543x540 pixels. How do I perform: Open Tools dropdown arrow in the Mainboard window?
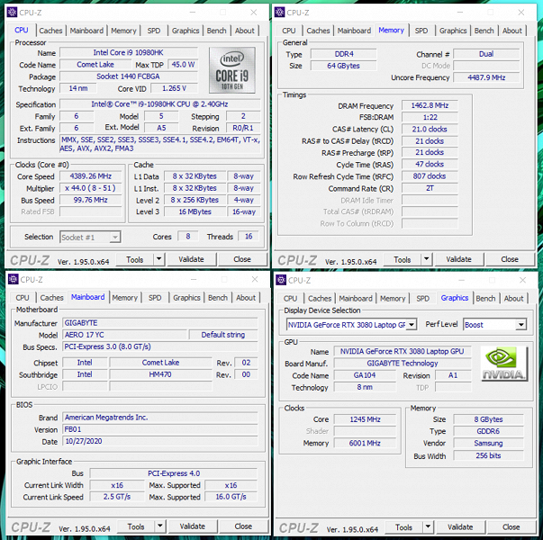point(159,526)
